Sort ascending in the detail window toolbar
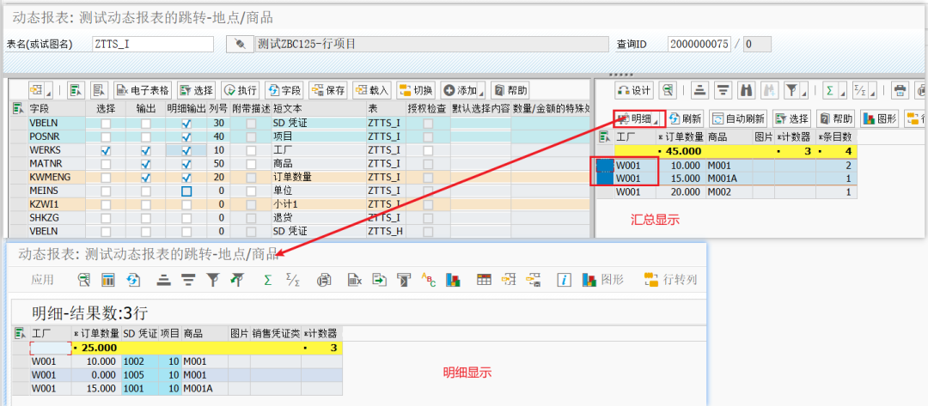 coord(163,280)
